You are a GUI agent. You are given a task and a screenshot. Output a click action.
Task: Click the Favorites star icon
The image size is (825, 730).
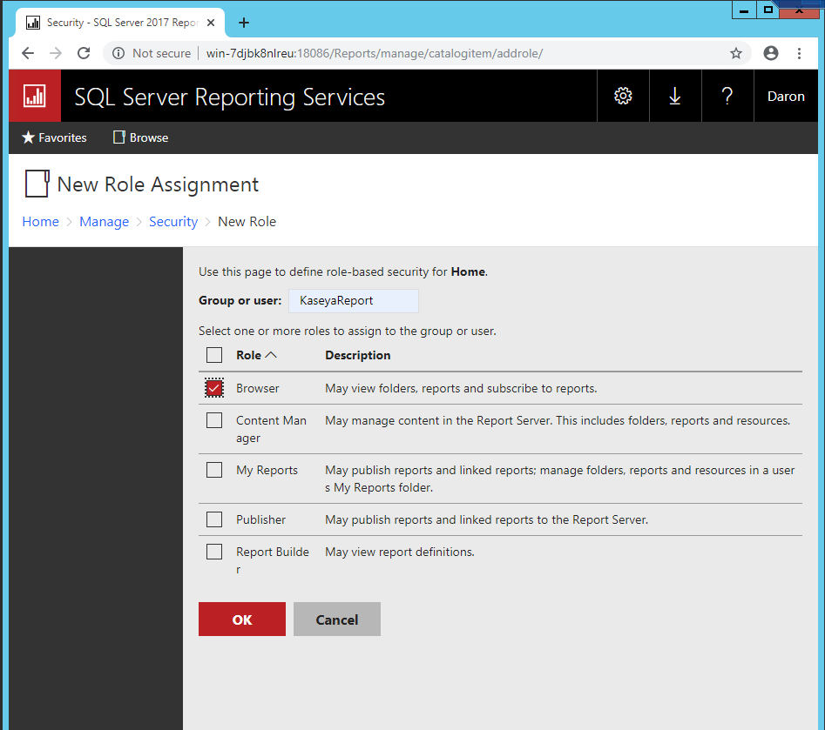click(28, 137)
